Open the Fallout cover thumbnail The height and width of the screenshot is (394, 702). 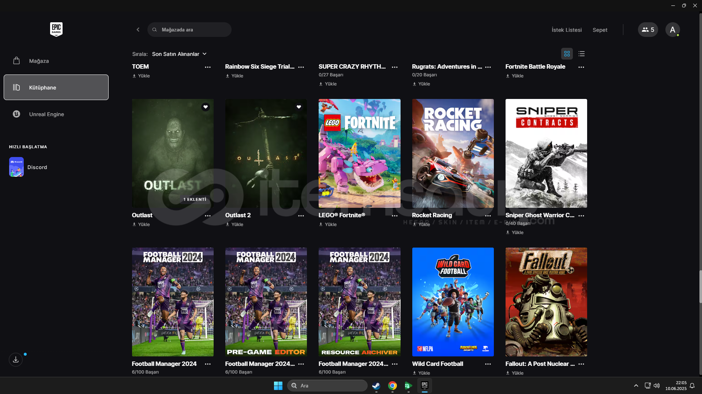tap(546, 302)
